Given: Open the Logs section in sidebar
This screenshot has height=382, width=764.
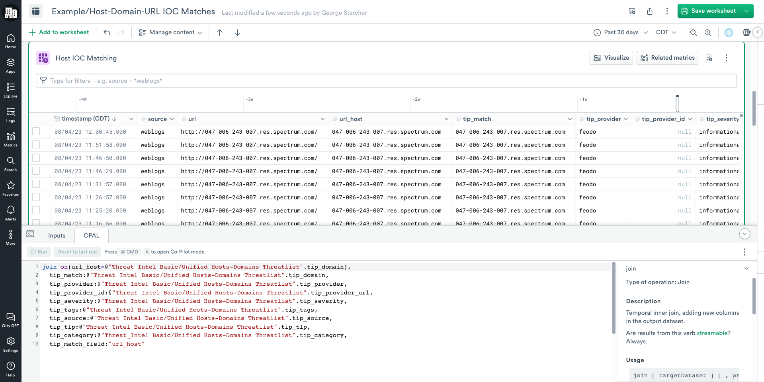Looking at the screenshot, I should click(x=11, y=115).
